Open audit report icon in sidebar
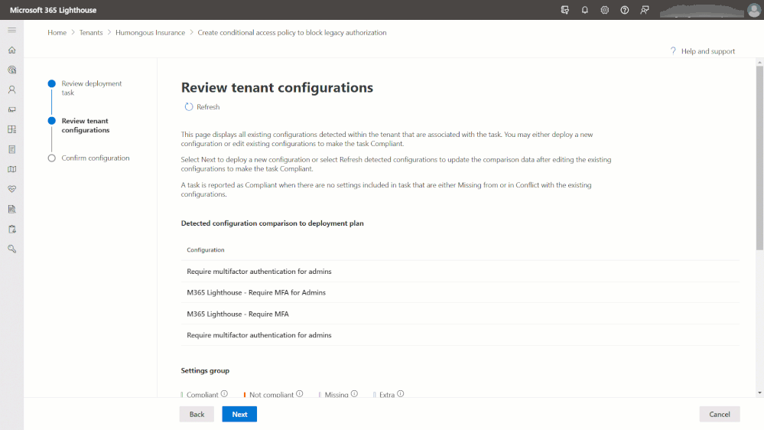 [11, 209]
